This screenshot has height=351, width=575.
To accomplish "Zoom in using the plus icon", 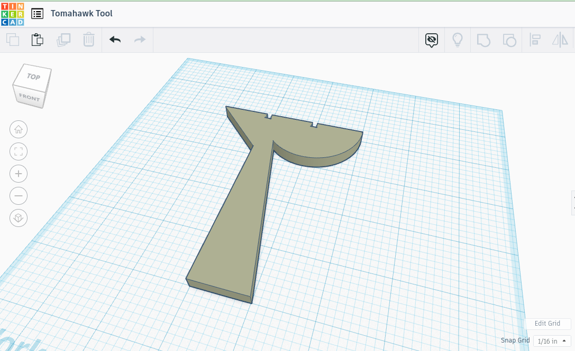I will pos(19,174).
